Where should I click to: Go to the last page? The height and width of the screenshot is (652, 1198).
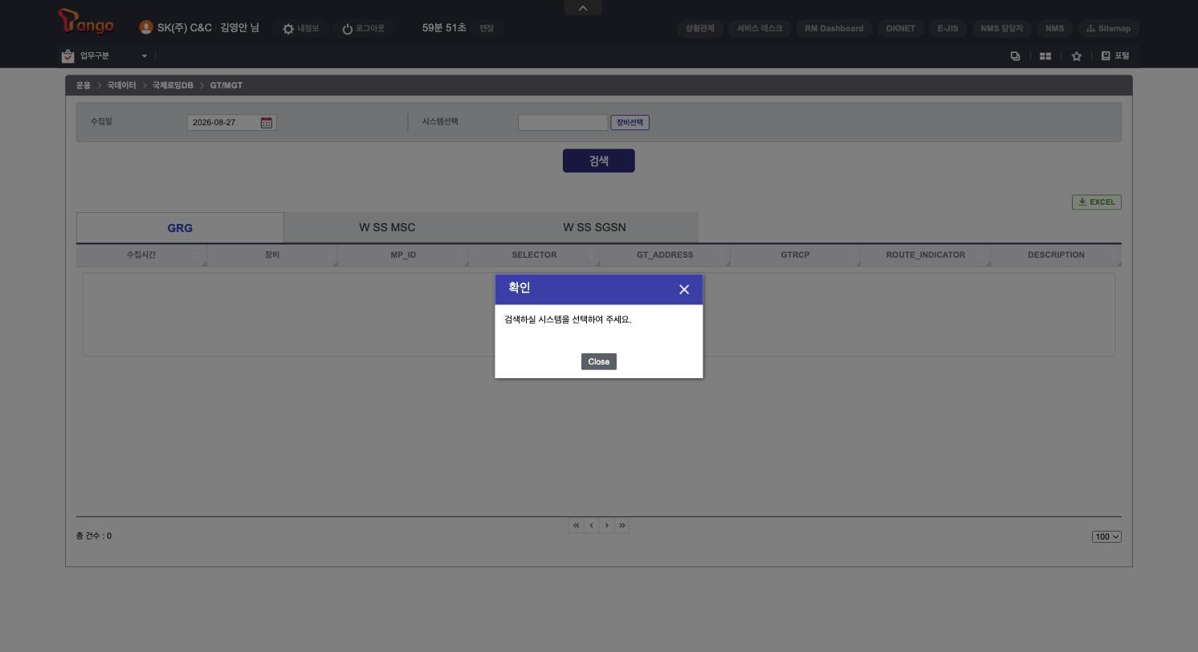point(622,526)
